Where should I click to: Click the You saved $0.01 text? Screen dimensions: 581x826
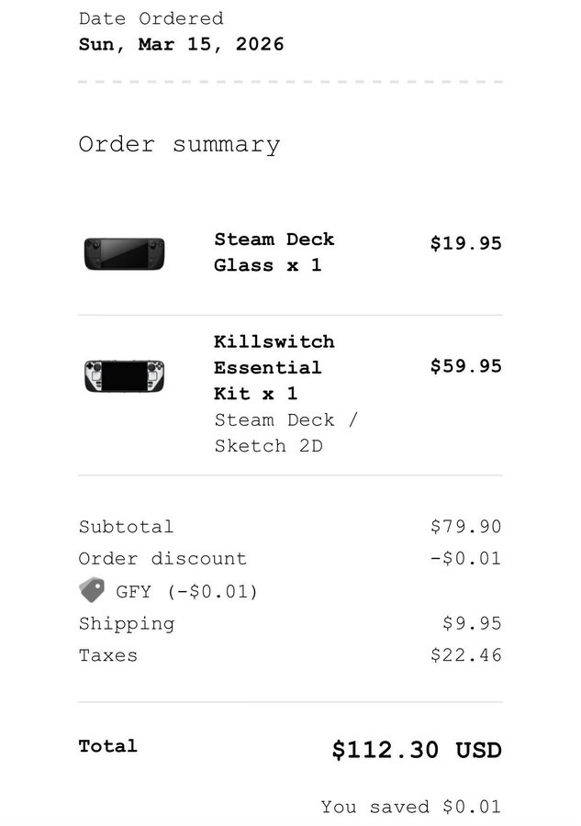[410, 808]
